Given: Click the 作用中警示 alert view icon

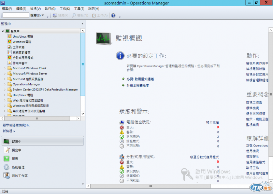Looking at the screenshot, I should coord(10,63).
